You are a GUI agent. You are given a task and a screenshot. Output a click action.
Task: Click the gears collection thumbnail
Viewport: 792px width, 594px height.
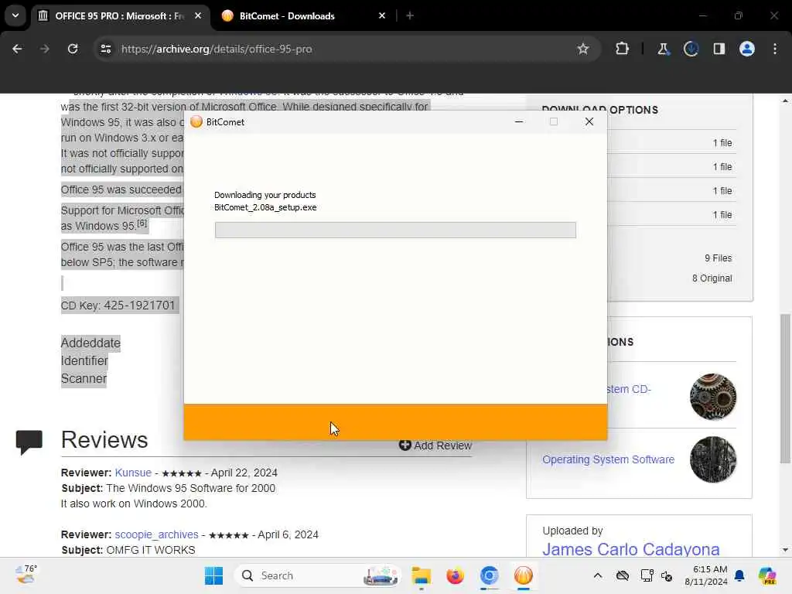(x=712, y=397)
